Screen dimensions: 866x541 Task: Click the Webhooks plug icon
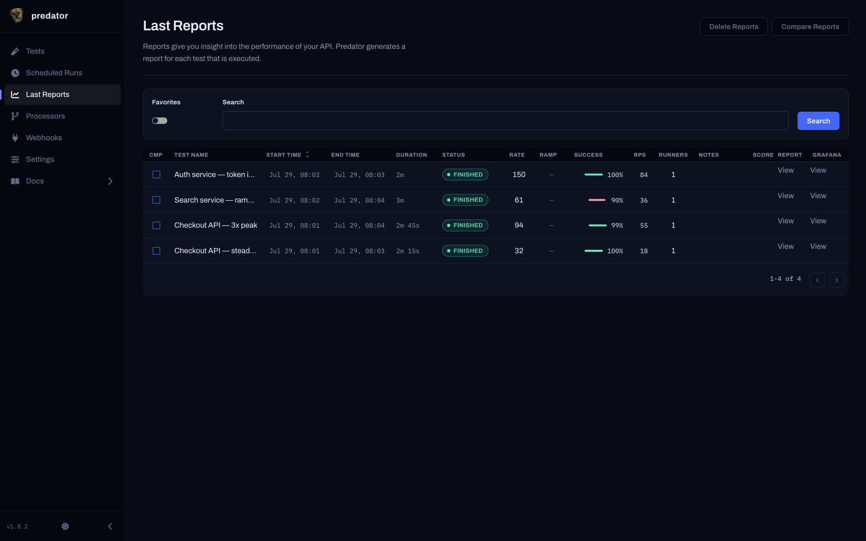pos(15,138)
